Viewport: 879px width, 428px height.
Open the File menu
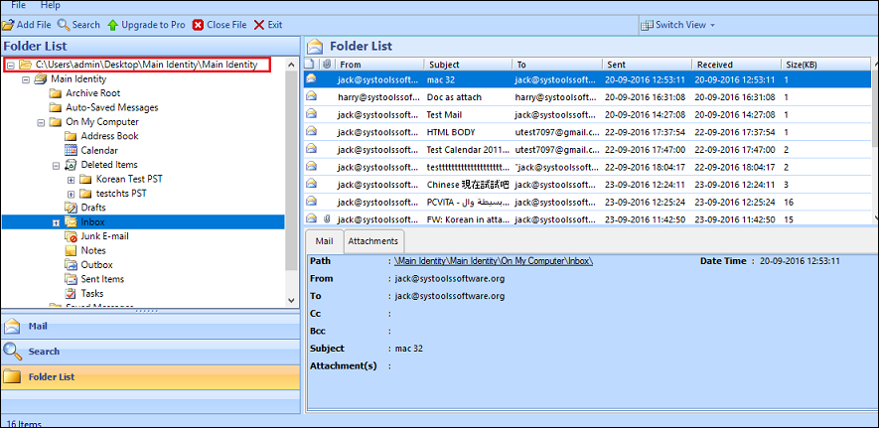pyautogui.click(x=18, y=5)
